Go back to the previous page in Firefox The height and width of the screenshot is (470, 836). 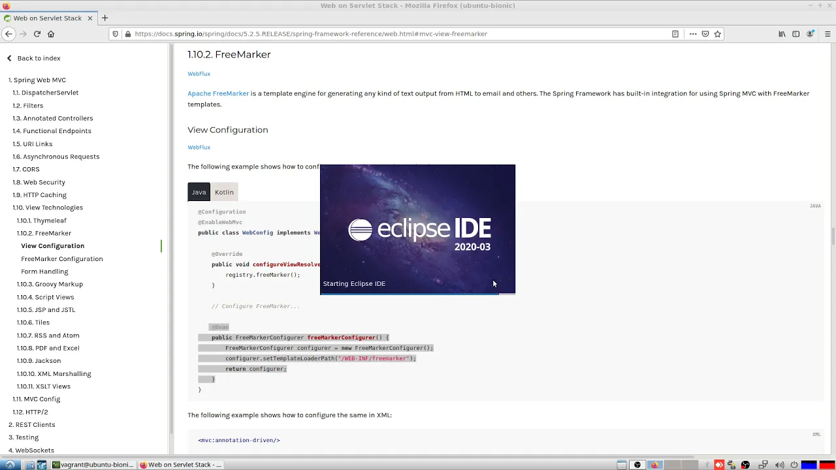tap(8, 34)
